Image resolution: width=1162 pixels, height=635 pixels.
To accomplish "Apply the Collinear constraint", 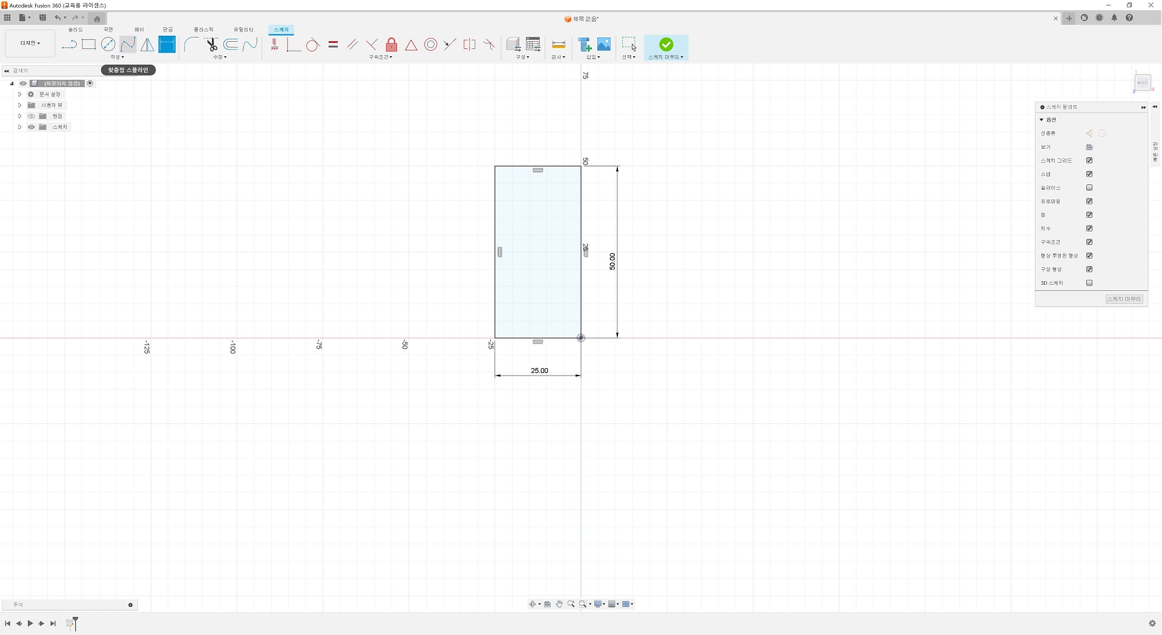I will [x=450, y=44].
